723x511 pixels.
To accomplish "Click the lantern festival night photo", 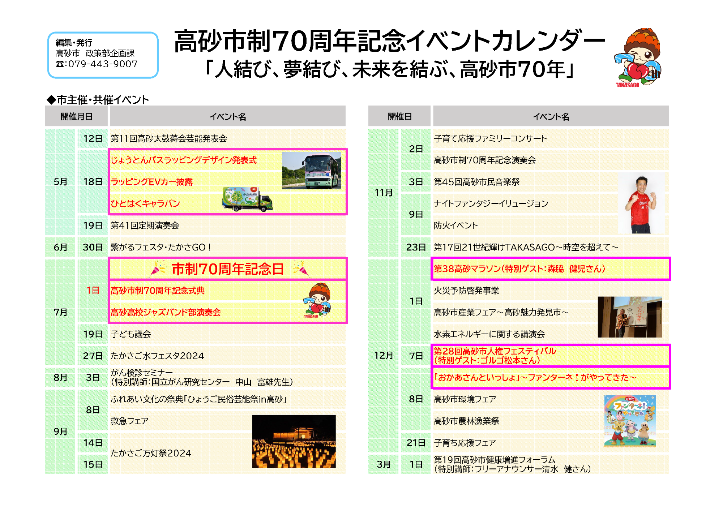I will [294, 441].
